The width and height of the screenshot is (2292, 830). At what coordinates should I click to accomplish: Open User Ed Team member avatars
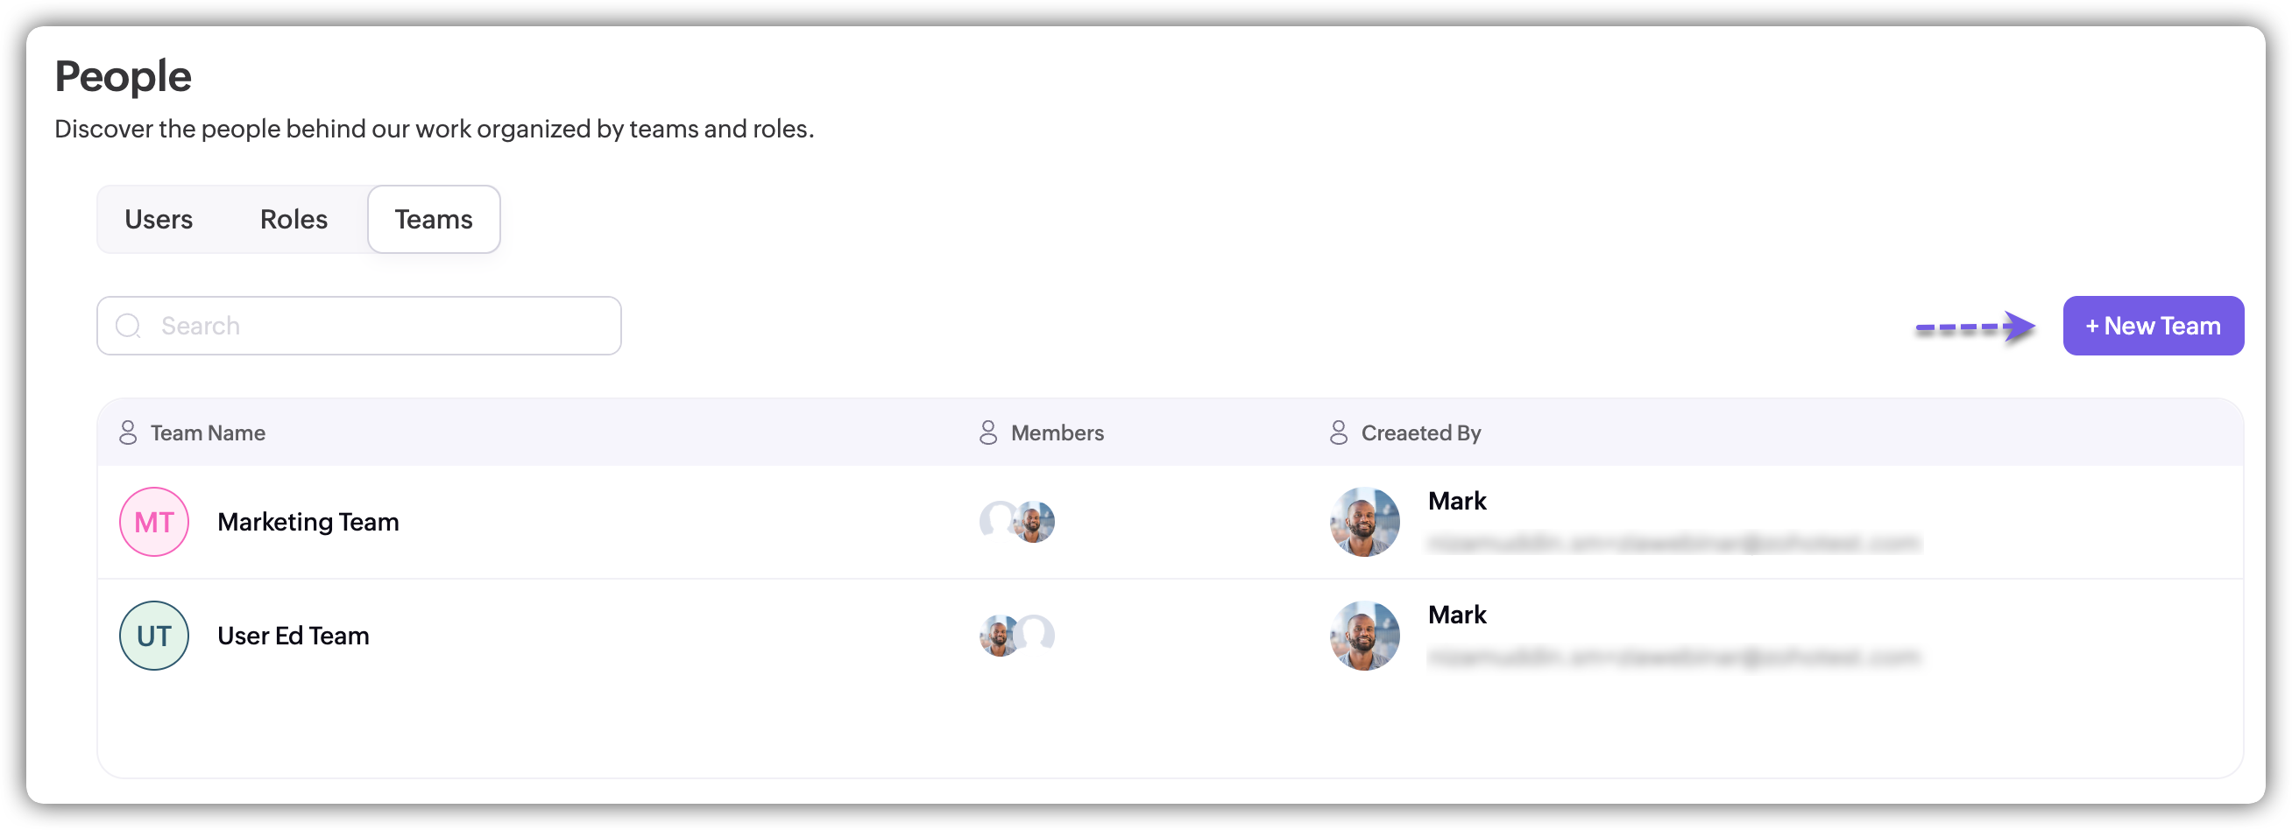pos(1017,636)
